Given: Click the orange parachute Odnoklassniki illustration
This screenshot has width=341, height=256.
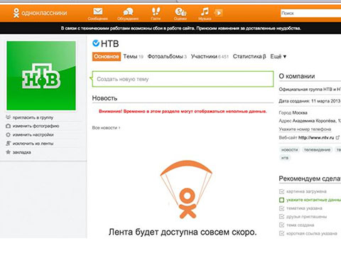Looking at the screenshot, I should click(x=186, y=189).
